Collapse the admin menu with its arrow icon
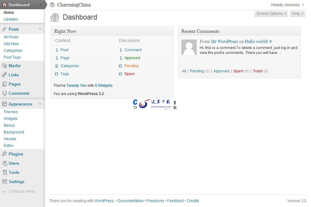Screen dimensions: 311x207 5,191
